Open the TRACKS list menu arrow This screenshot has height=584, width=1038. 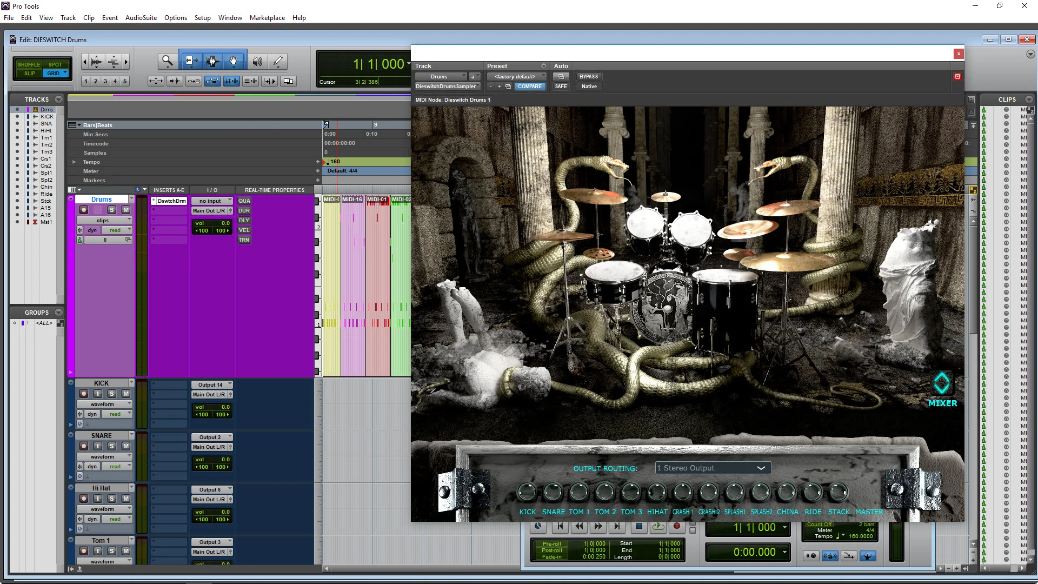58,99
